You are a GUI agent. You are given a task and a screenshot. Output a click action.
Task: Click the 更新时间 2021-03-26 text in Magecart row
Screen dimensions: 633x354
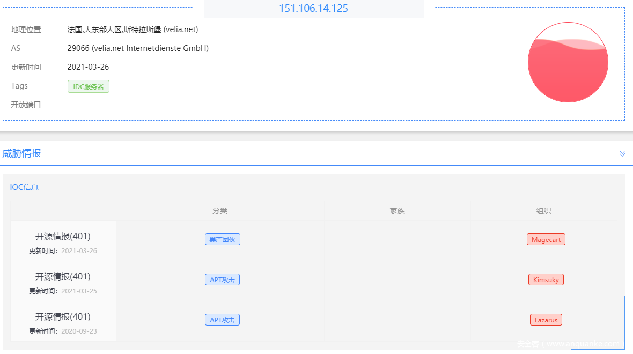(x=63, y=250)
